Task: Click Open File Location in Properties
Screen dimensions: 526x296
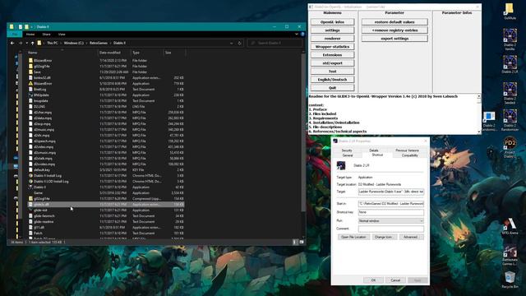Action: point(353,237)
